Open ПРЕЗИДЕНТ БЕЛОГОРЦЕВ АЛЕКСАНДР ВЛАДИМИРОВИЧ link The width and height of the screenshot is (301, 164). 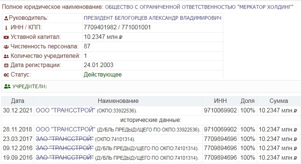(152, 18)
